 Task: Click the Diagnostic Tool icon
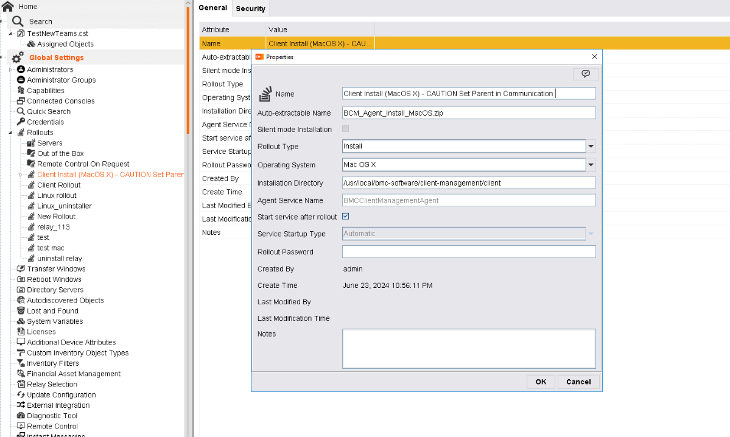click(x=21, y=416)
